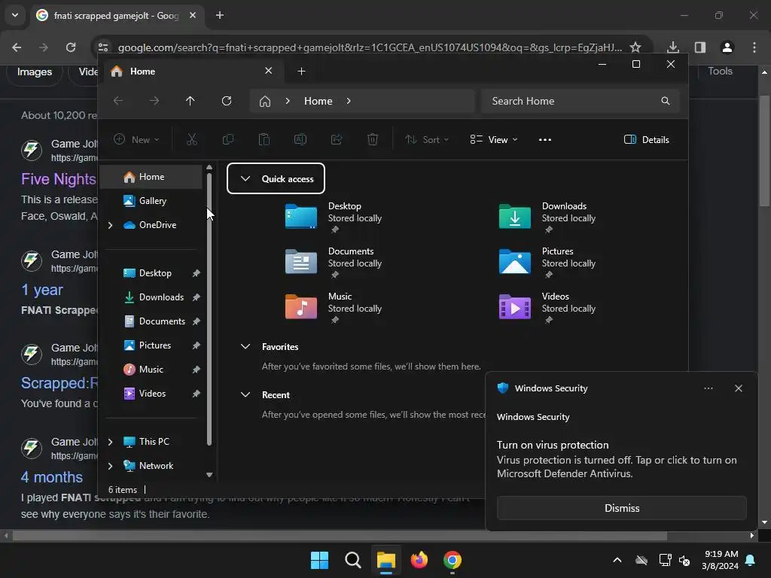Click Home breadcrumb in the address bar
The height and width of the screenshot is (578, 771).
click(x=318, y=101)
